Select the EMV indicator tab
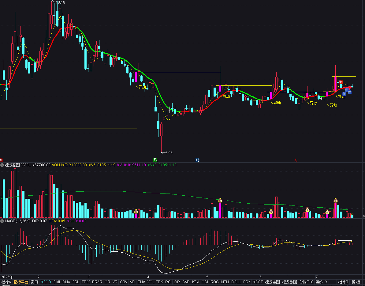The image size is (365, 286). [141, 282]
